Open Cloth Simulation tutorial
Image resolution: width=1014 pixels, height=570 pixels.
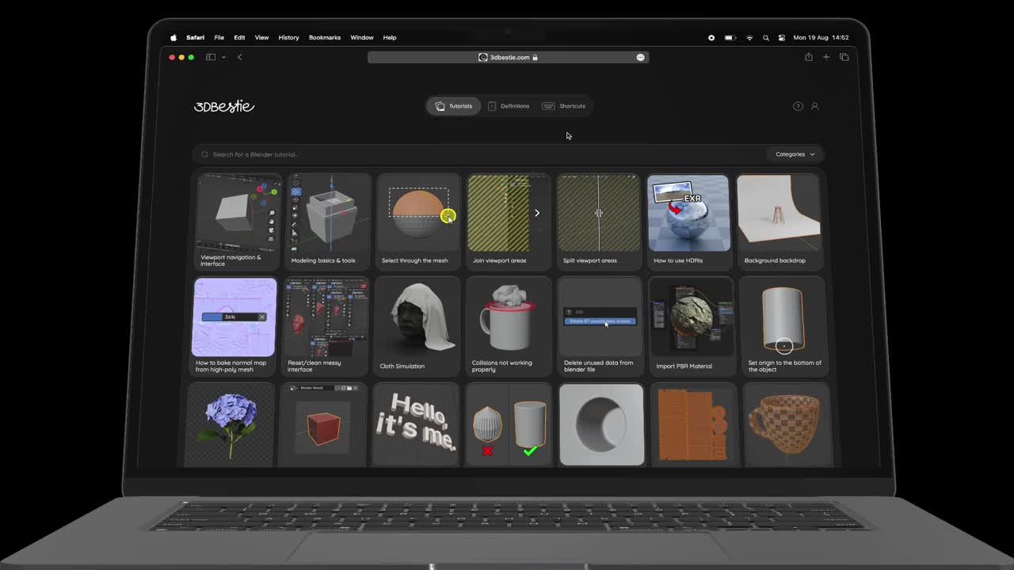pos(417,326)
